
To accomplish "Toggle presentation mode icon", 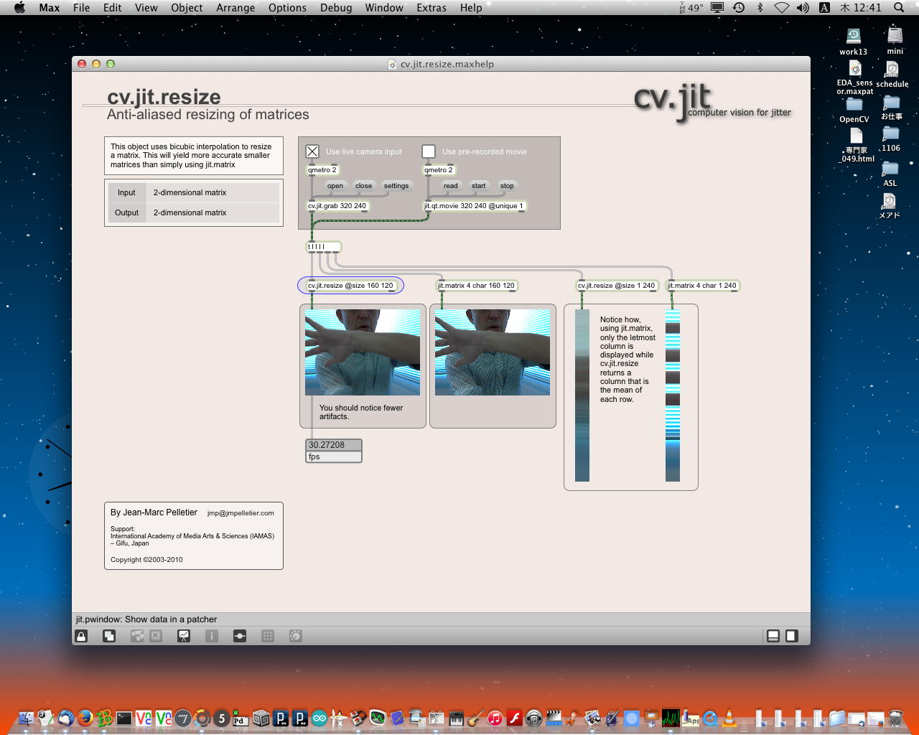I will pyautogui.click(x=184, y=636).
